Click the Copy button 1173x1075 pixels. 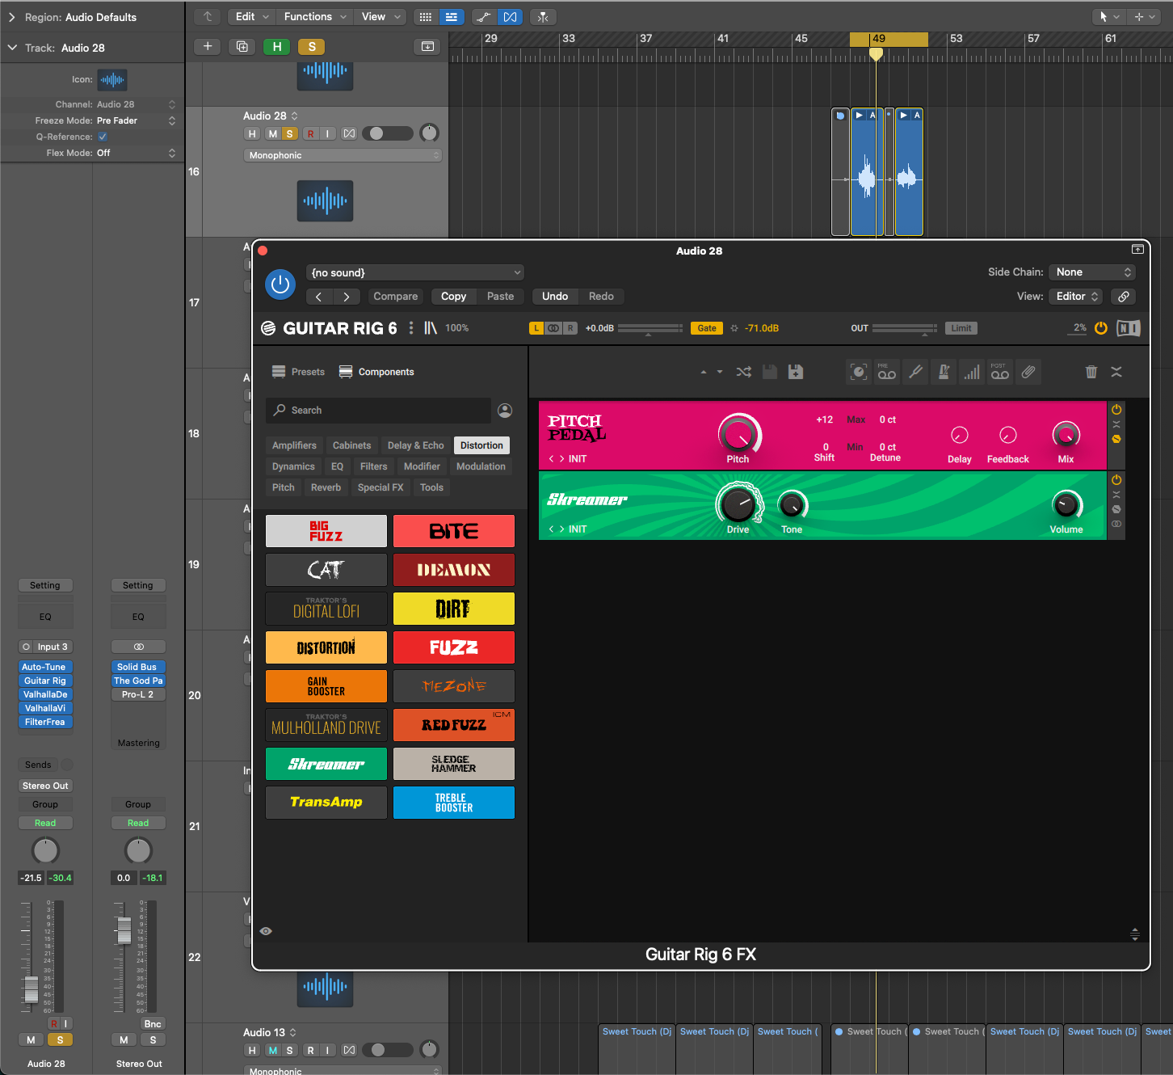tap(453, 297)
